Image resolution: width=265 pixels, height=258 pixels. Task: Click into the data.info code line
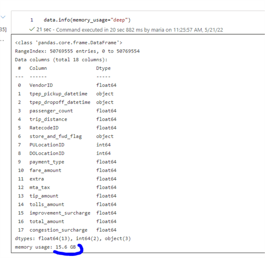tap(87, 20)
